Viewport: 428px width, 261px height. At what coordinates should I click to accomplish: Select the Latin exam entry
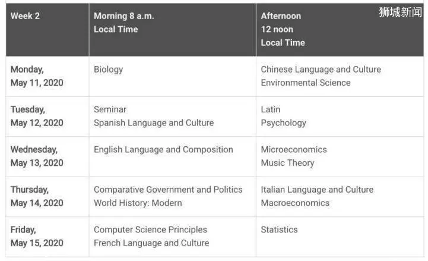pyautogui.click(x=271, y=109)
